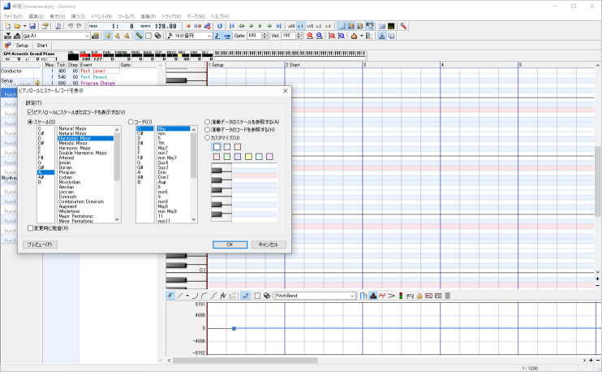Click the wrench settings icon
The height and width of the screenshot is (372, 602).
point(403,26)
